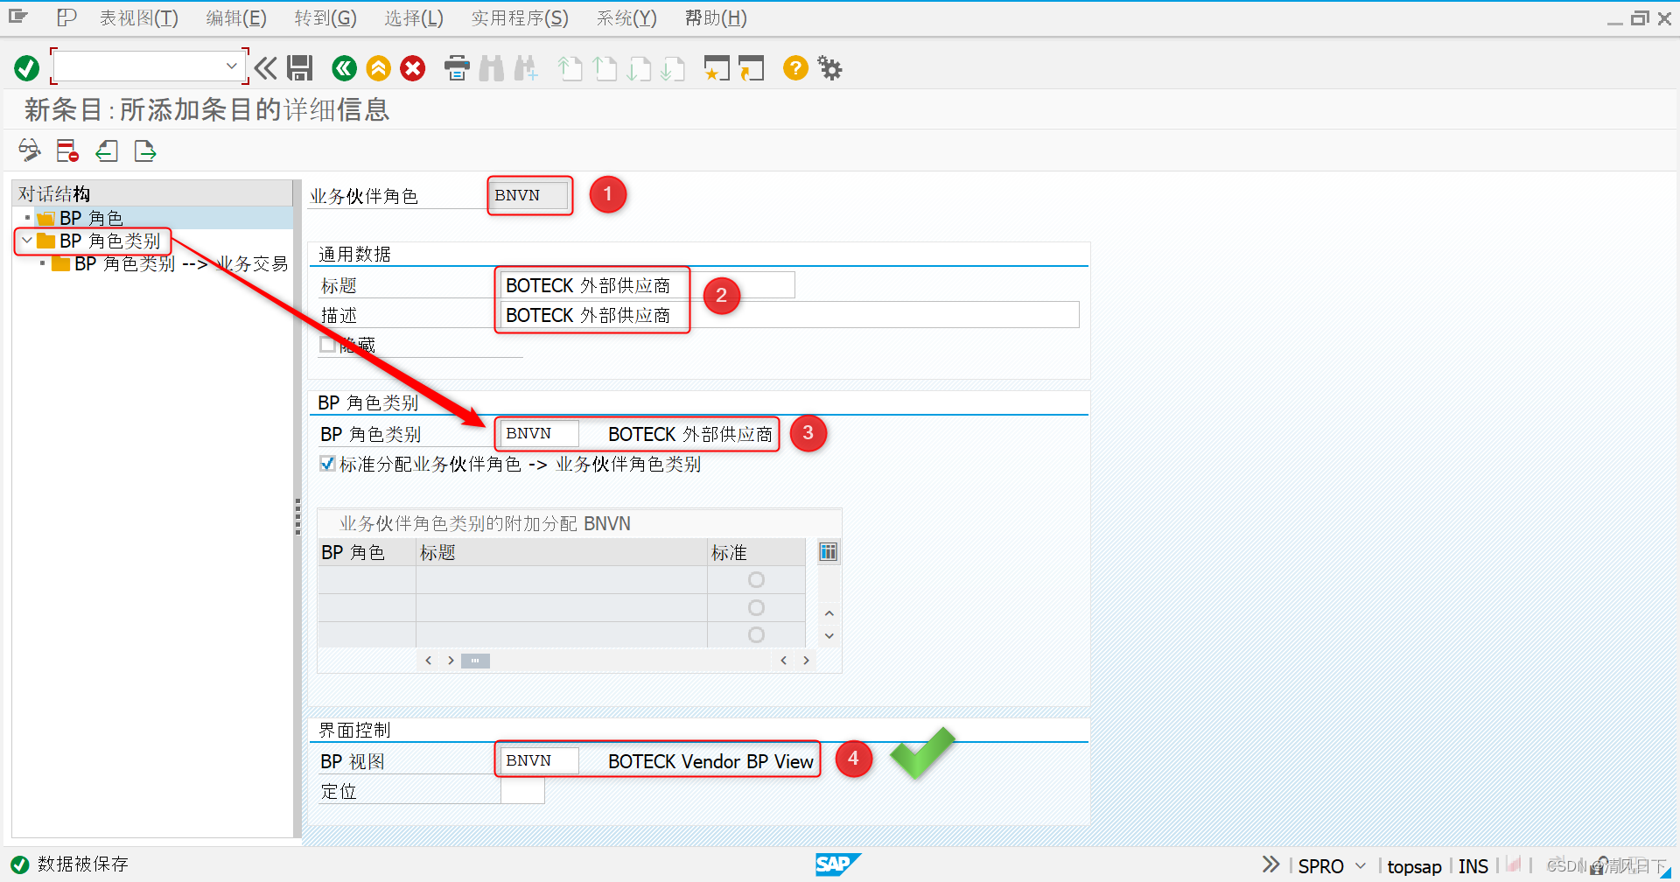Select first row 标准 radio button
The image size is (1680, 882).
point(756,579)
